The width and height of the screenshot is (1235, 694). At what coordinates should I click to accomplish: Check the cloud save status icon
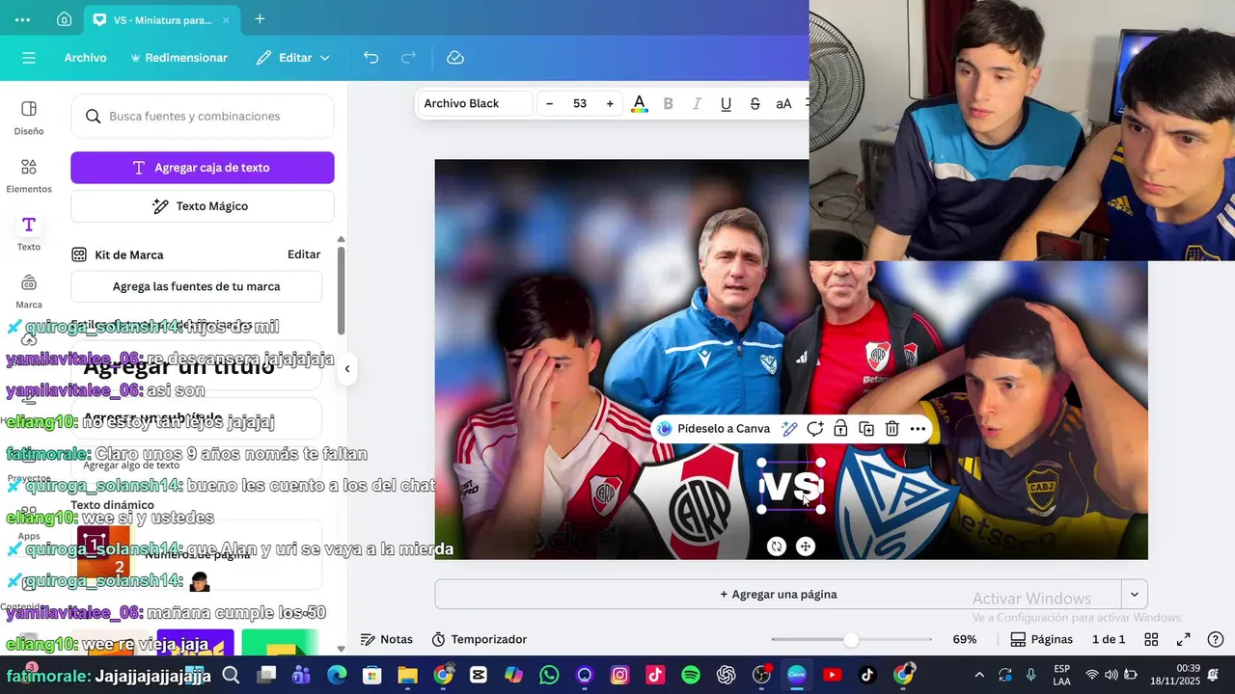pyautogui.click(x=455, y=58)
